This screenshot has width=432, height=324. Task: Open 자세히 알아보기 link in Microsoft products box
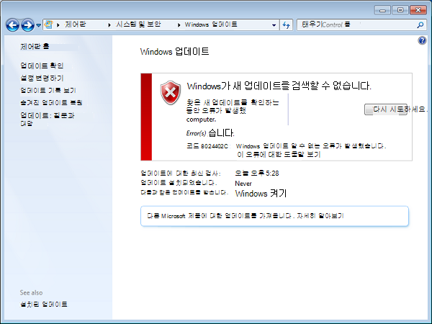pos(320,216)
